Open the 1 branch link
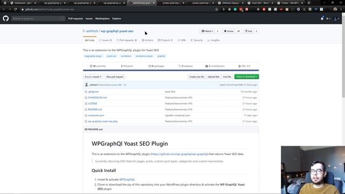345x194 pixels. tap(127, 66)
